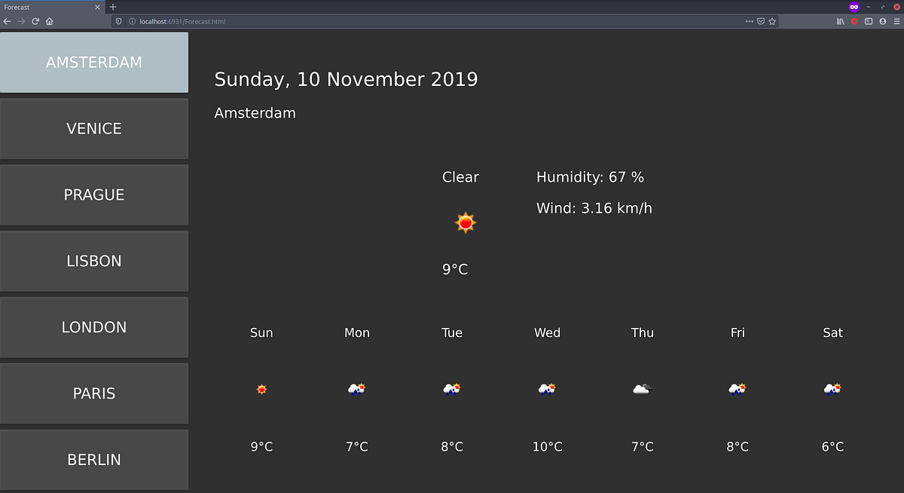This screenshot has width=904, height=493.
Task: Click the sun icon in the Sun column
Action: 261,389
